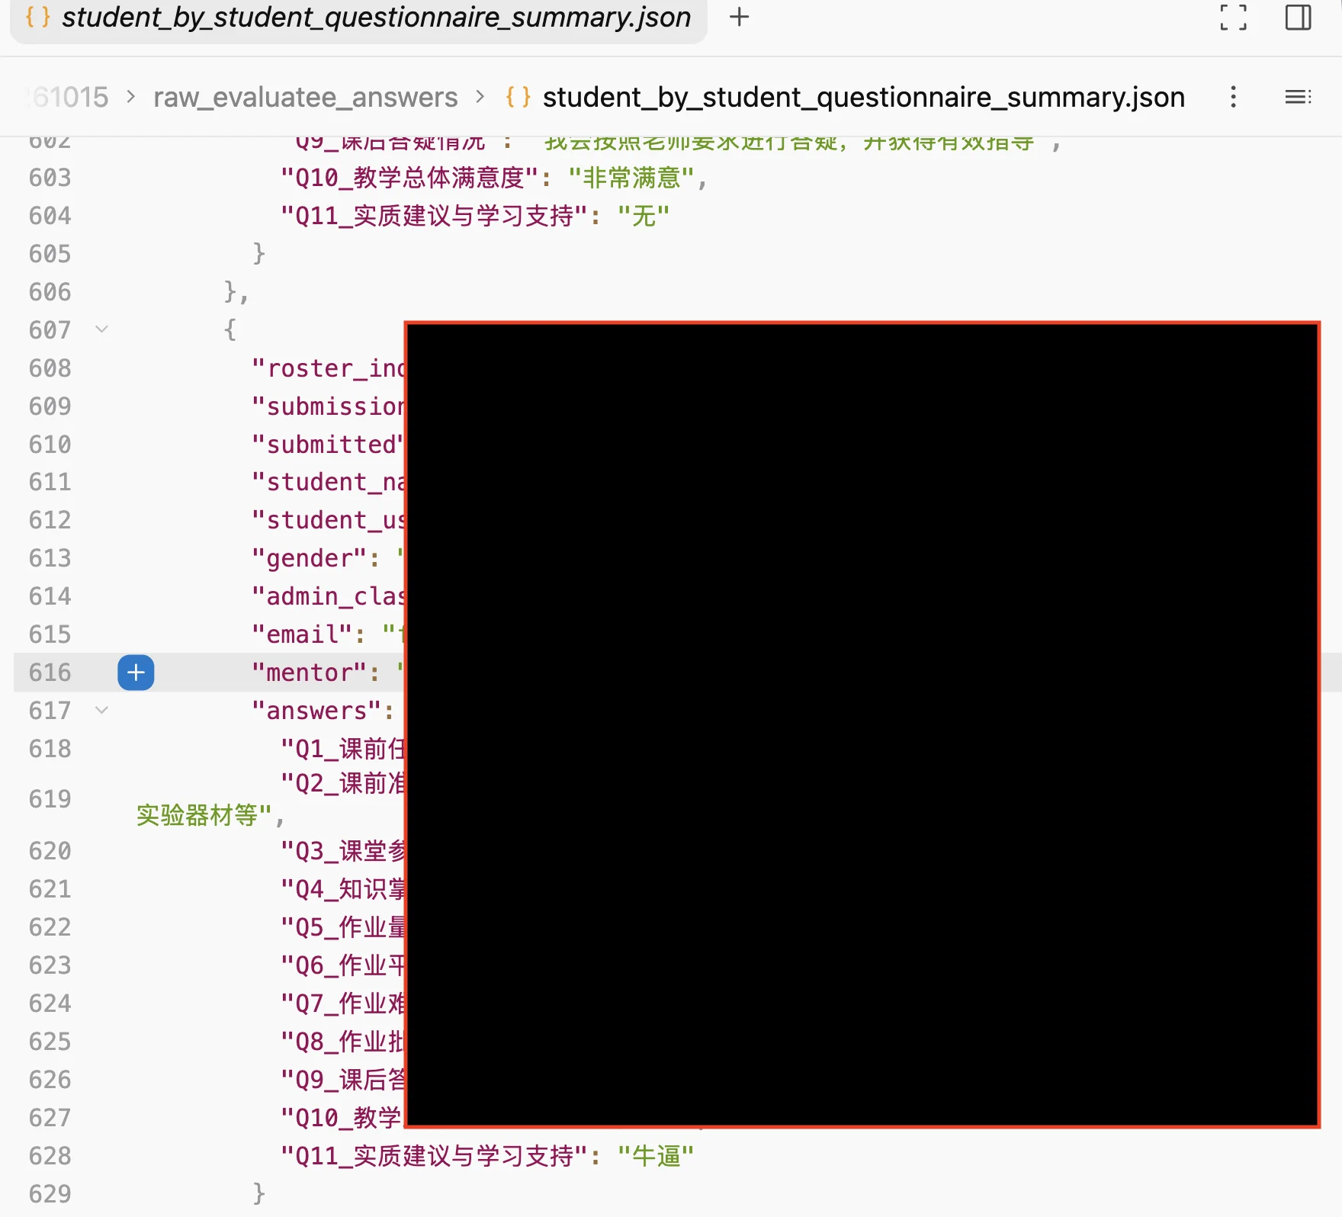Image resolution: width=1342 pixels, height=1217 pixels.
Task: Click the "mentor" key on line 616
Action: (x=310, y=673)
